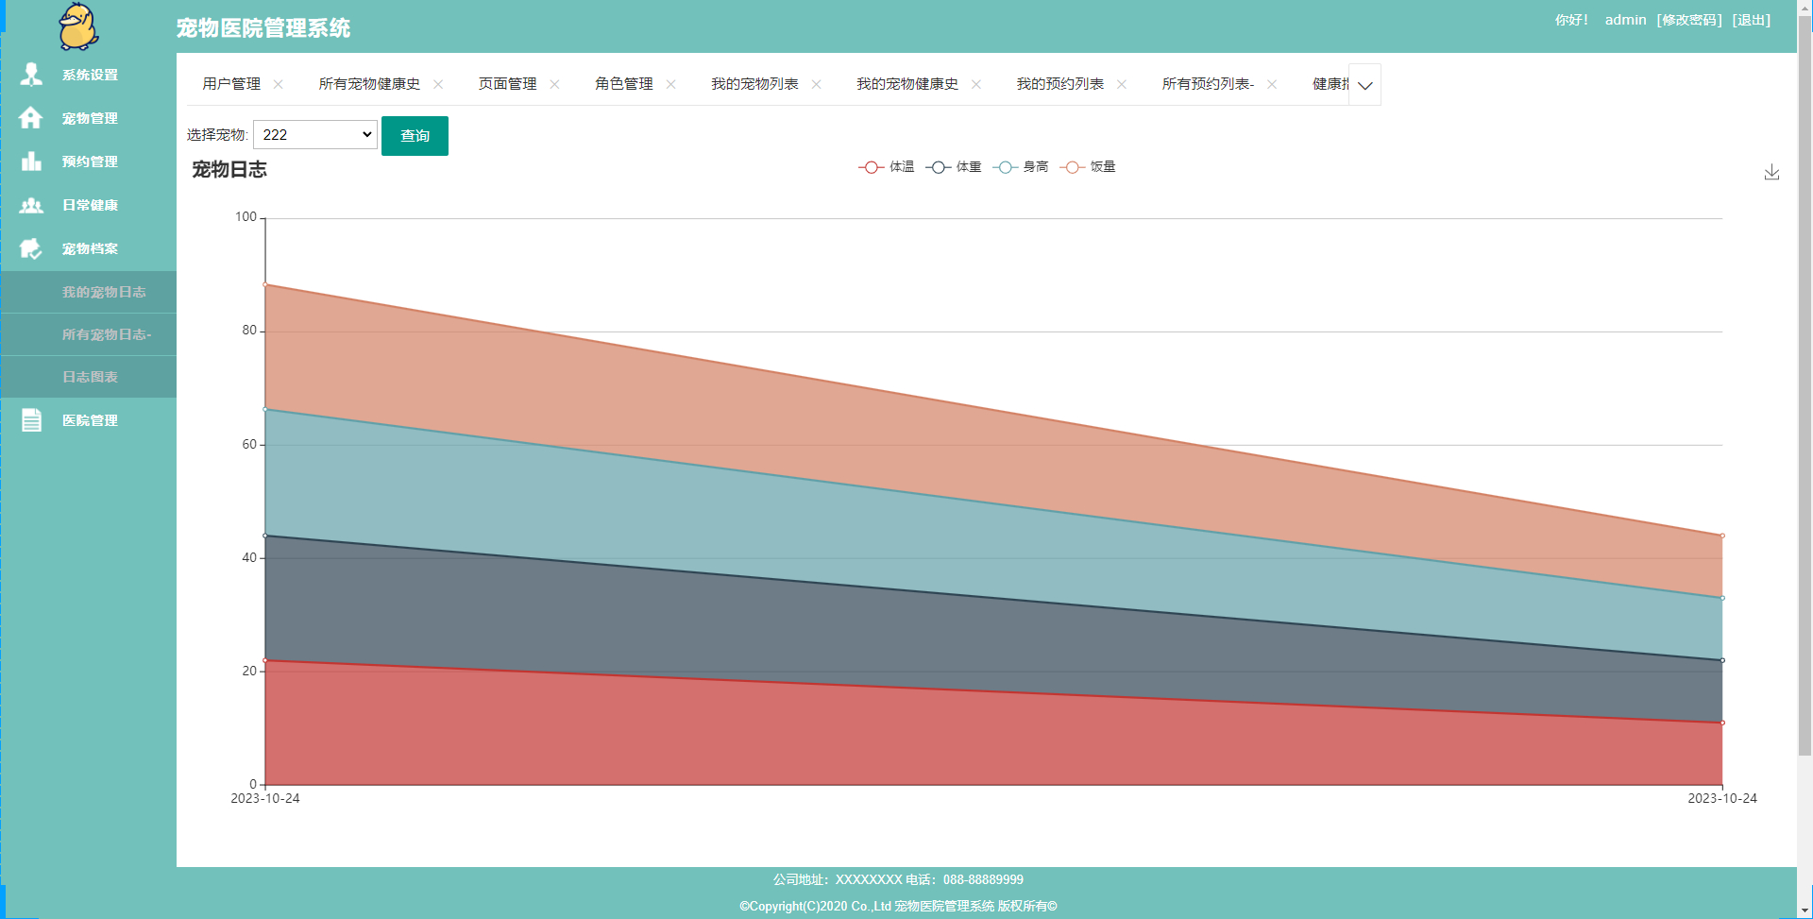Open the 选择宠物 dropdown showing 222
Image resolution: width=1813 pixels, height=919 pixels.
coord(315,134)
